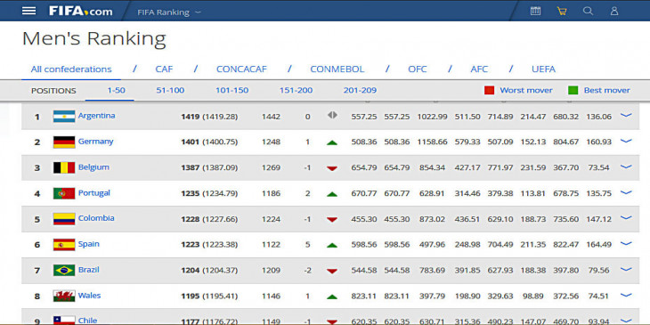Click the Brazil flag icon
This screenshot has width=650, height=325.
point(64,271)
